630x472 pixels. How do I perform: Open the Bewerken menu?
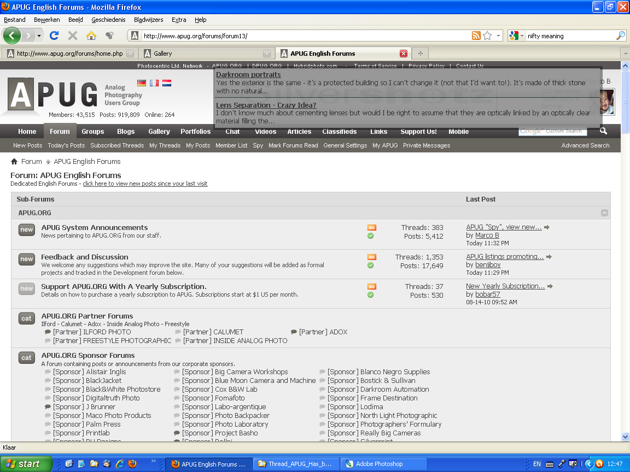(47, 20)
